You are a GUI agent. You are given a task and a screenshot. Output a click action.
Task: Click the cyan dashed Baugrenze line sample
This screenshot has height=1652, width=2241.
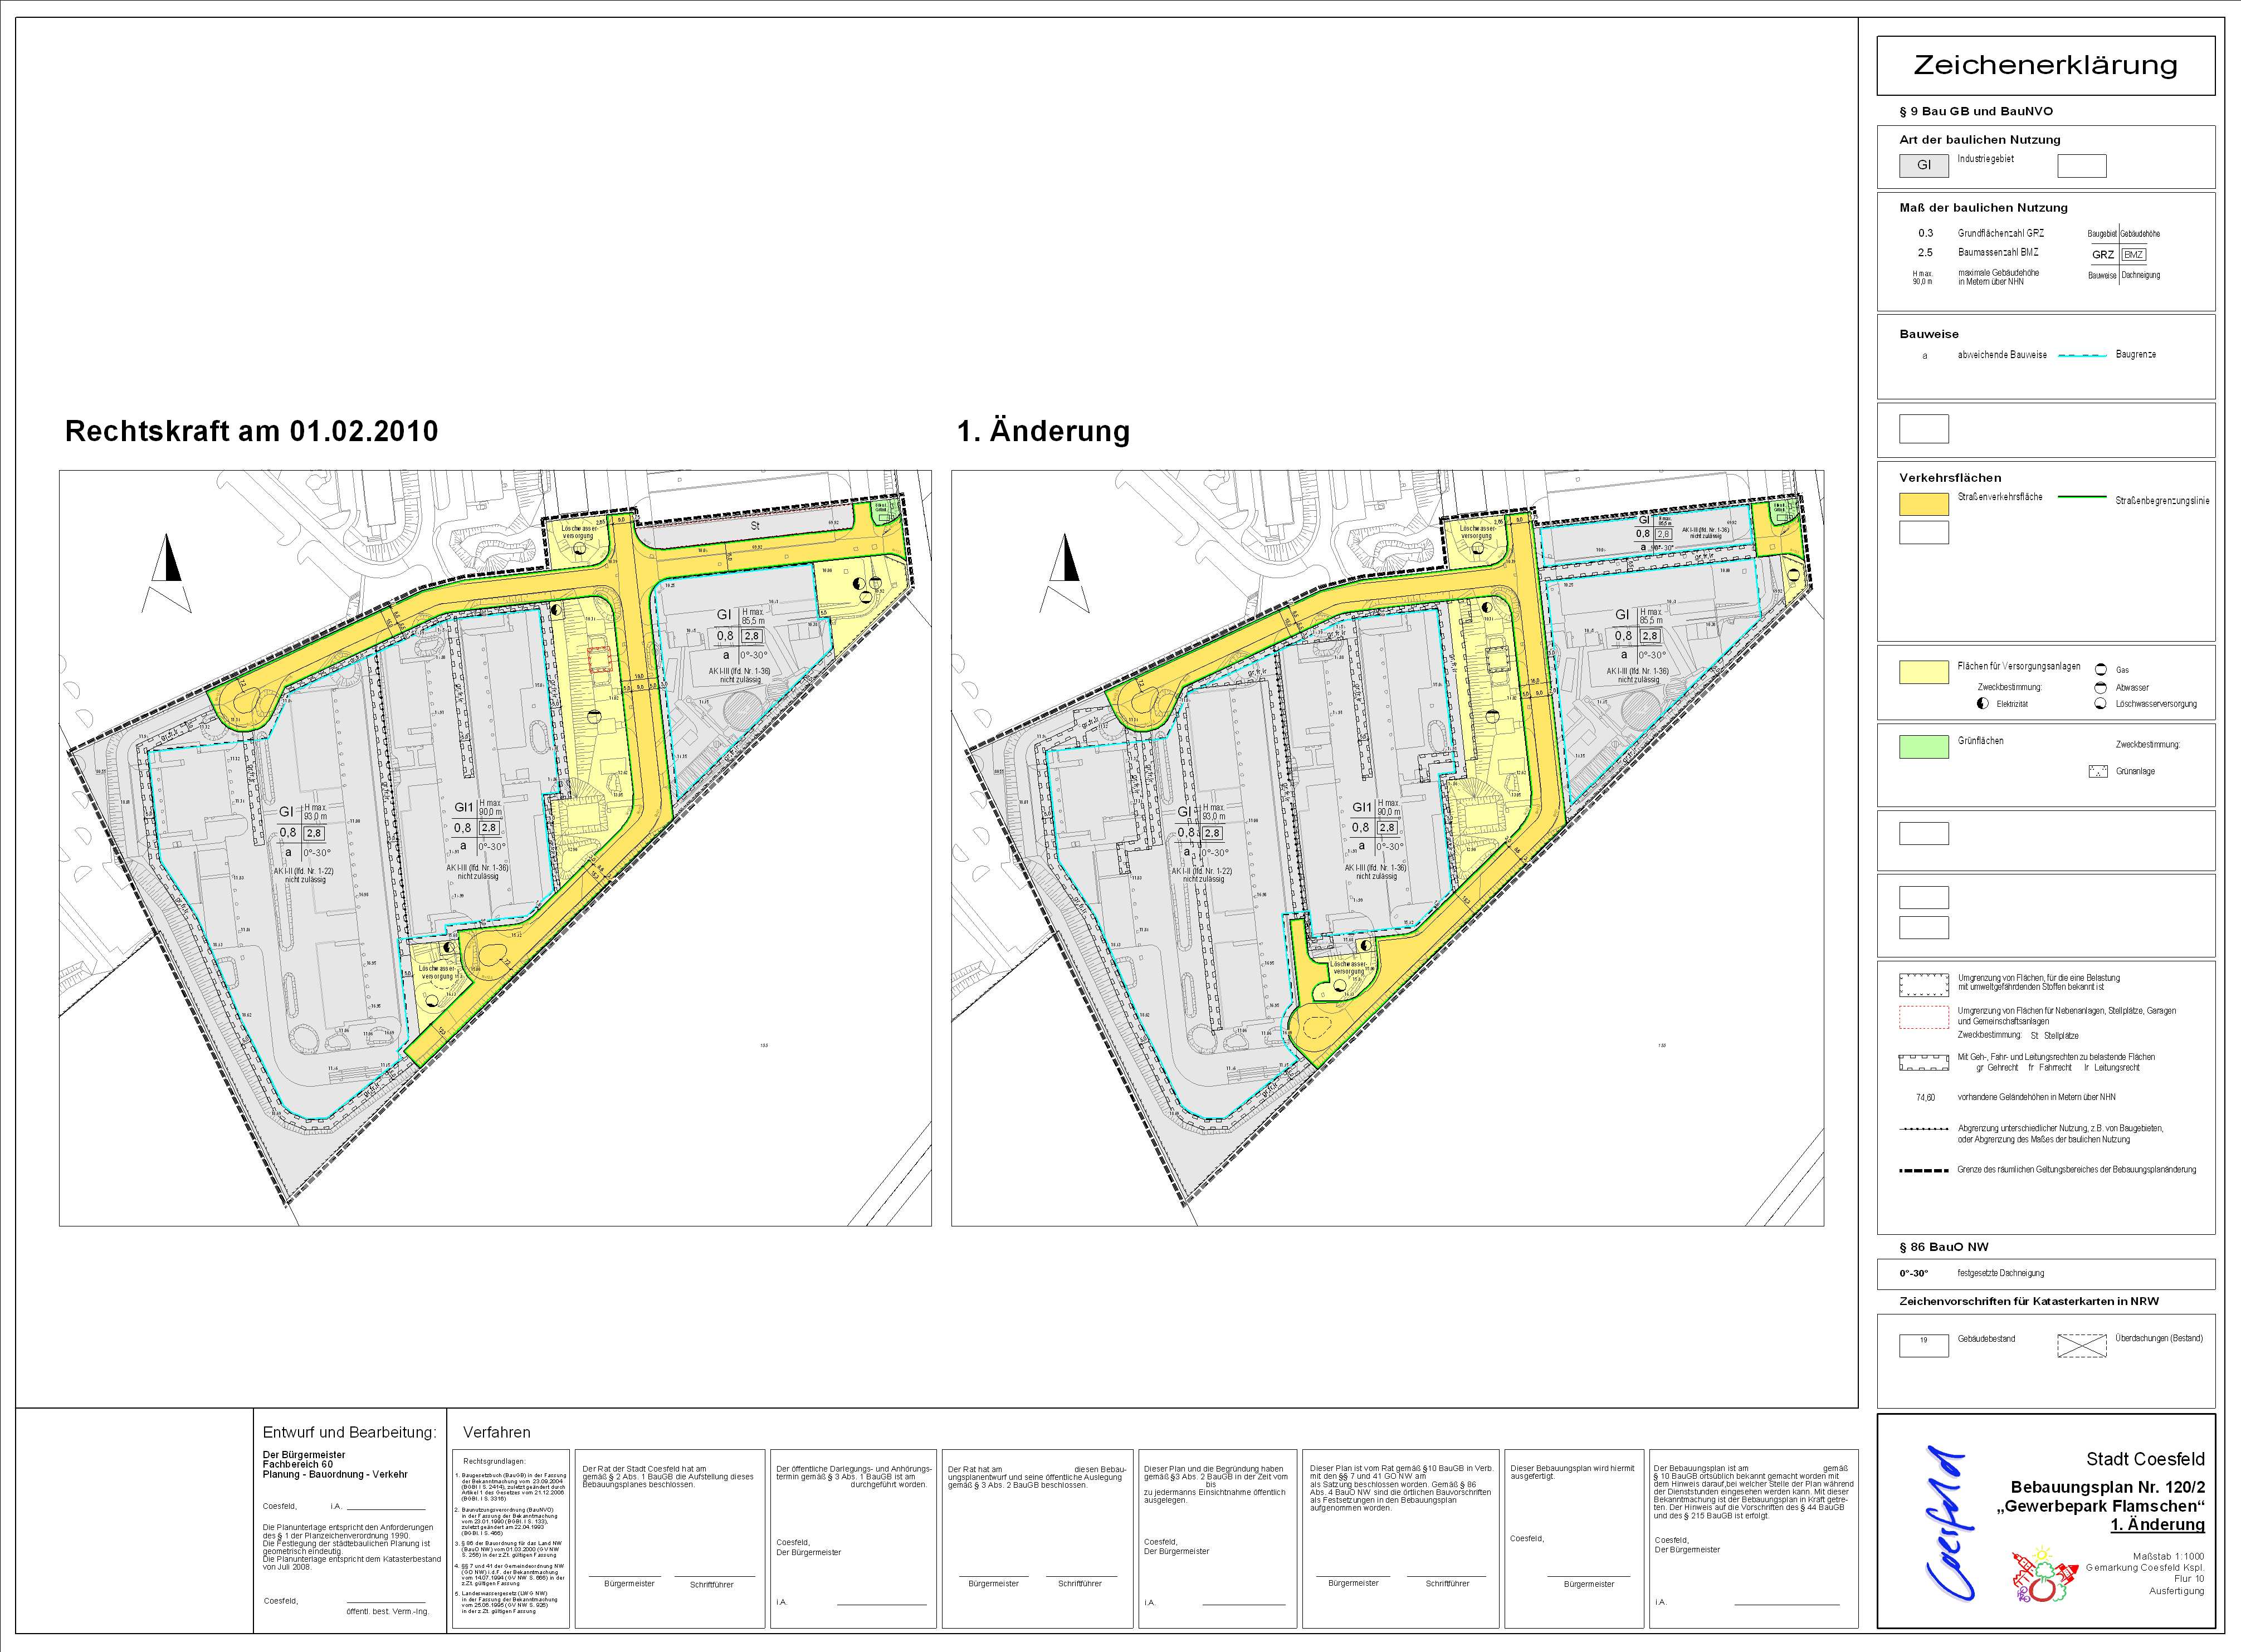tap(2083, 355)
